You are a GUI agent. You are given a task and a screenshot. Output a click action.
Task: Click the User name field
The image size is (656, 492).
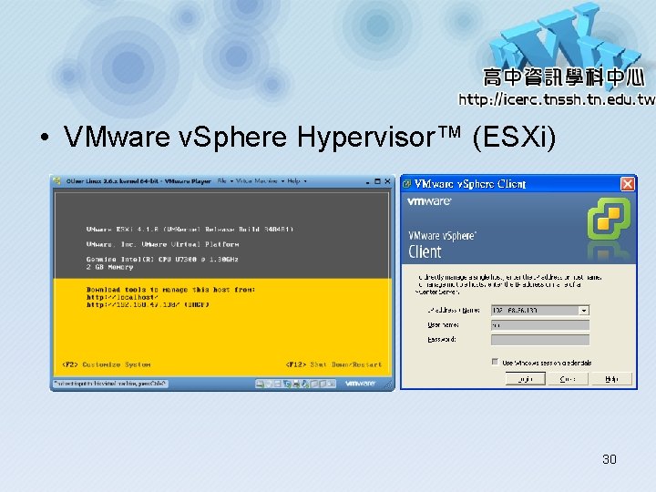click(540, 325)
